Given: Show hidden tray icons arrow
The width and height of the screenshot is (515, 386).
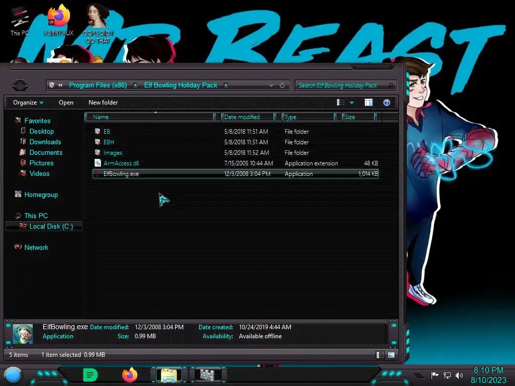Looking at the screenshot, I should click(x=418, y=376).
